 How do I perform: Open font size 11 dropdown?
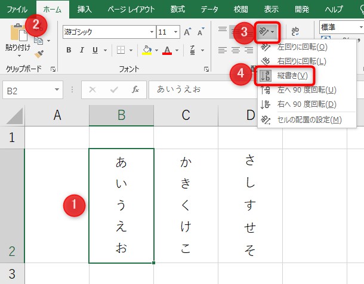175,32
